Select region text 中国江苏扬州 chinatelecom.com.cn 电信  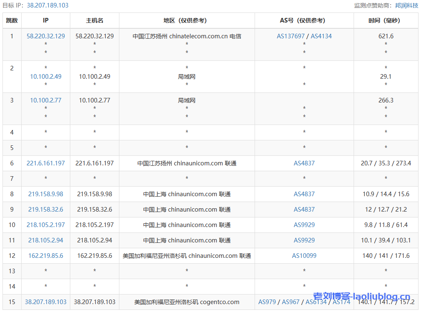tap(187, 36)
